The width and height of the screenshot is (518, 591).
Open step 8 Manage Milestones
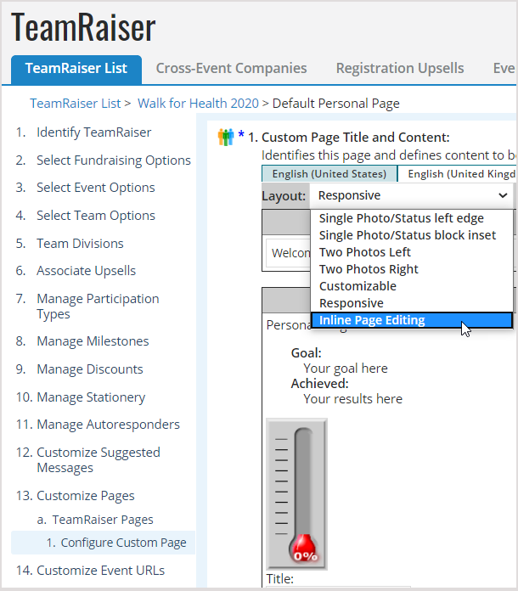point(93,341)
